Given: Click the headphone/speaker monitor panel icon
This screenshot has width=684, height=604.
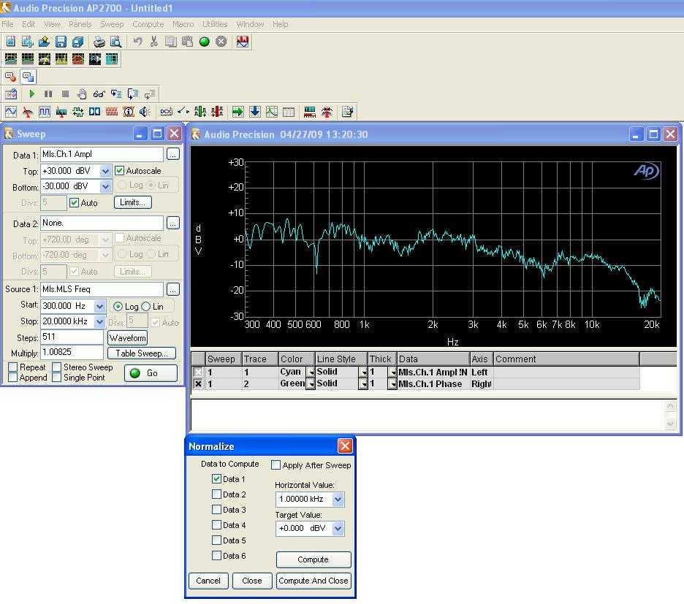Looking at the screenshot, I should coord(145,112).
